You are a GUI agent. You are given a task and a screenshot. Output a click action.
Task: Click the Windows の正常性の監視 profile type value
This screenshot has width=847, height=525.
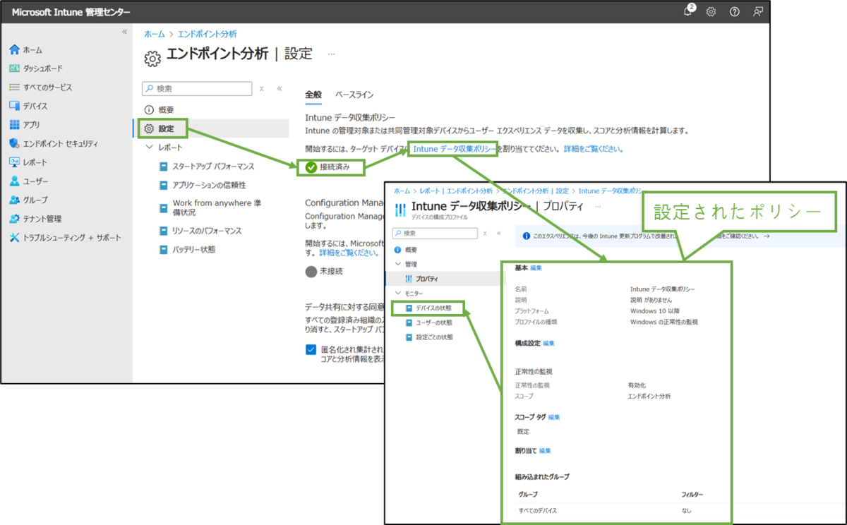click(663, 322)
